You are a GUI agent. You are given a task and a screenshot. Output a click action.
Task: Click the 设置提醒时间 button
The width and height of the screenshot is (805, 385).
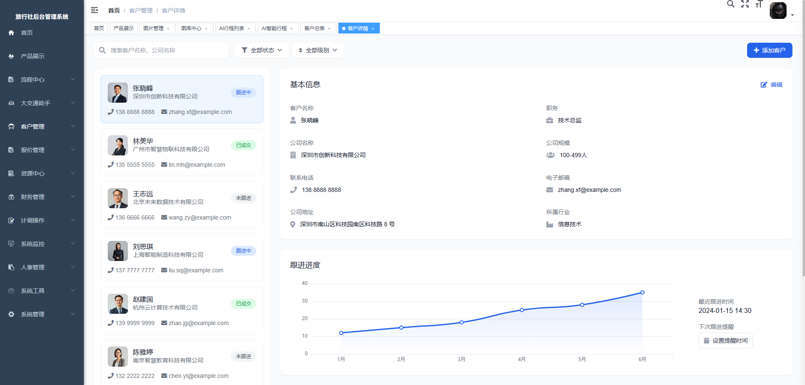pyautogui.click(x=725, y=341)
